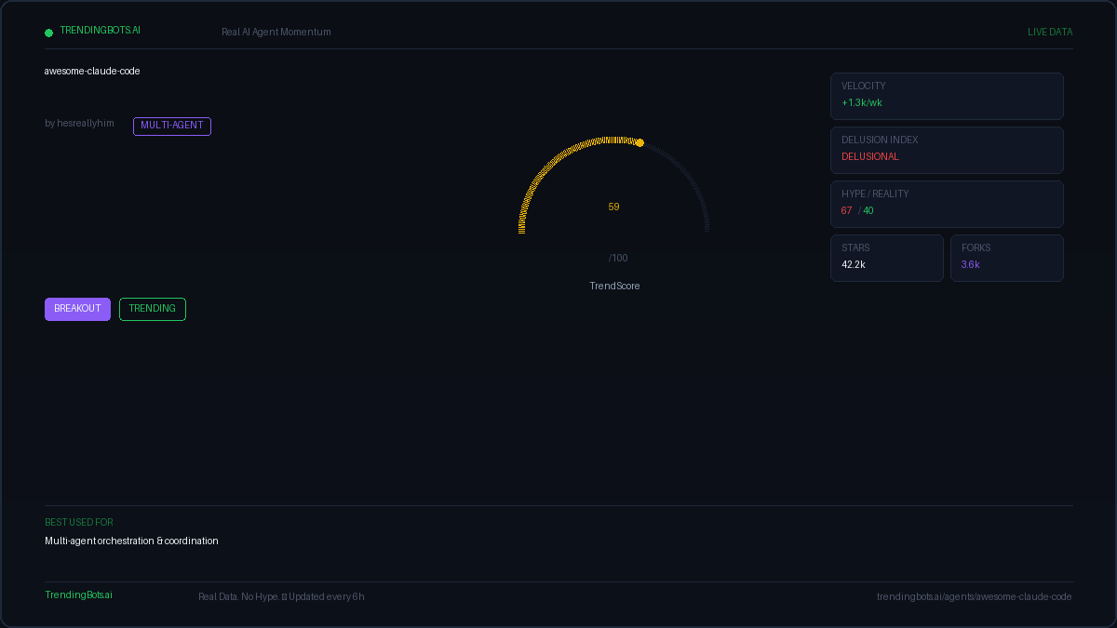1117x628 pixels.
Task: Open the trendingbots.ai/agents/awesome-claude-code URL
Action: click(975, 596)
